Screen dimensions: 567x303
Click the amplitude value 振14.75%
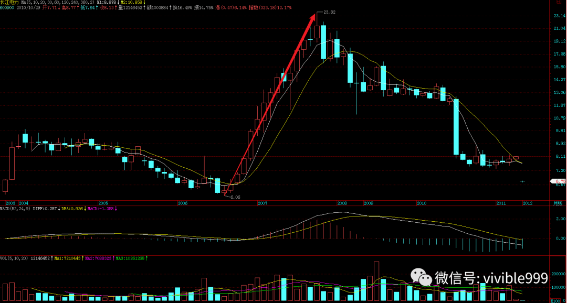click(204, 7)
